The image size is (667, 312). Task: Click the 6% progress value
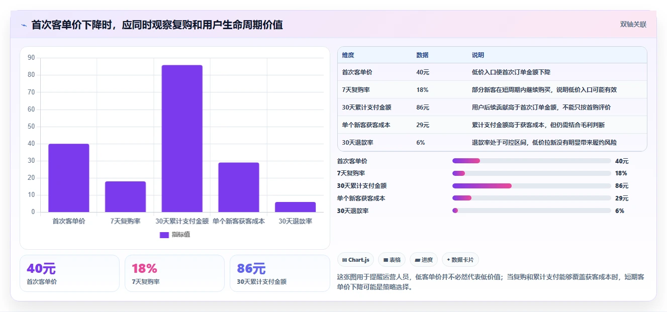tap(620, 211)
